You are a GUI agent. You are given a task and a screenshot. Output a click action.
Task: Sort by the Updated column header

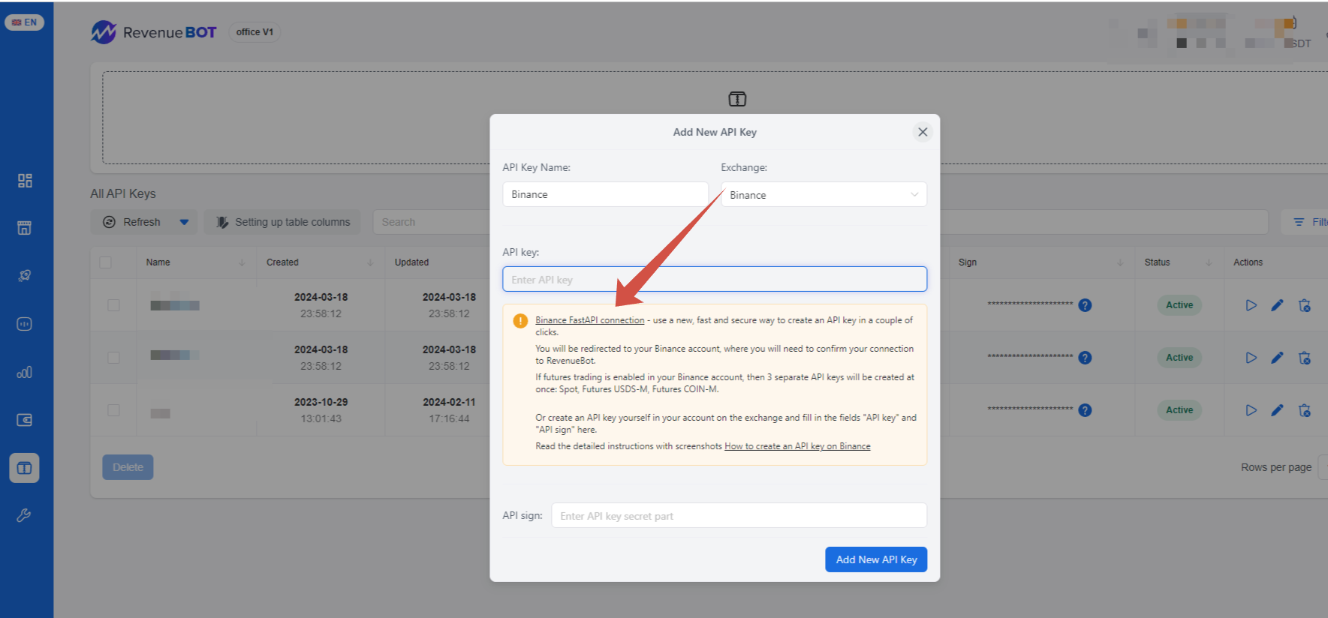coord(412,262)
